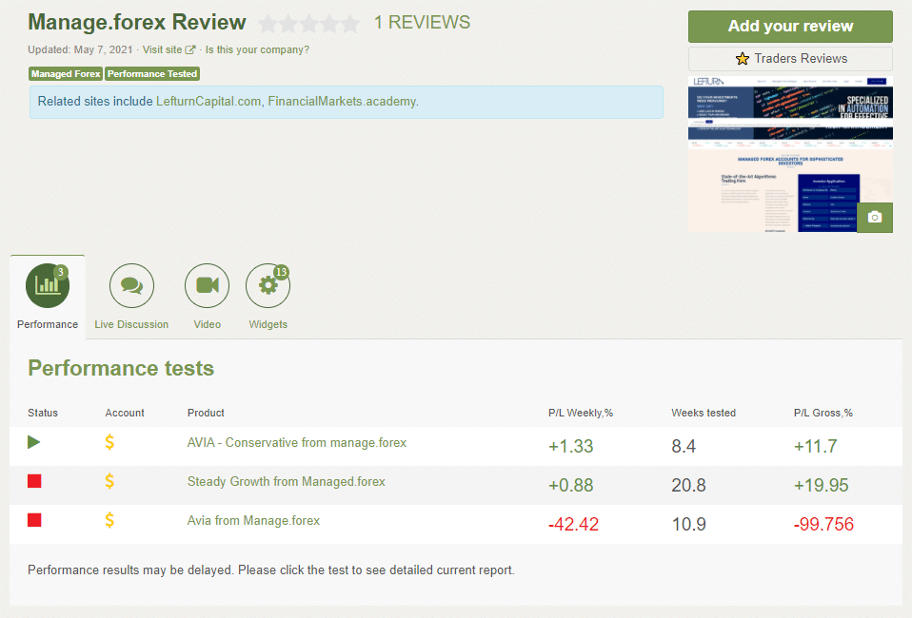The height and width of the screenshot is (618, 912).
Task: Open Steady Growth from Managed.forex test
Action: point(287,481)
